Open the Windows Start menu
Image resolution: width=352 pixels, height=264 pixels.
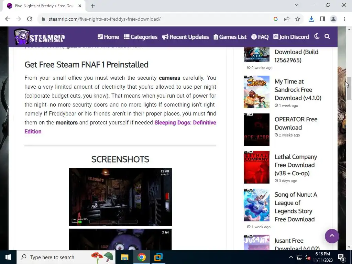pyautogui.click(x=8, y=257)
